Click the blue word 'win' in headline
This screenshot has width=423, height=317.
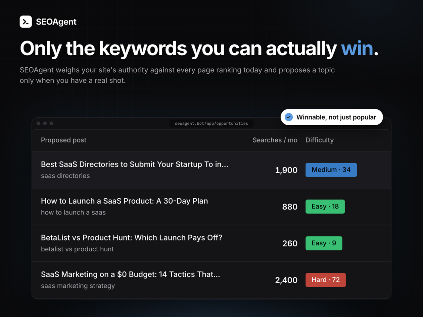[x=357, y=49]
